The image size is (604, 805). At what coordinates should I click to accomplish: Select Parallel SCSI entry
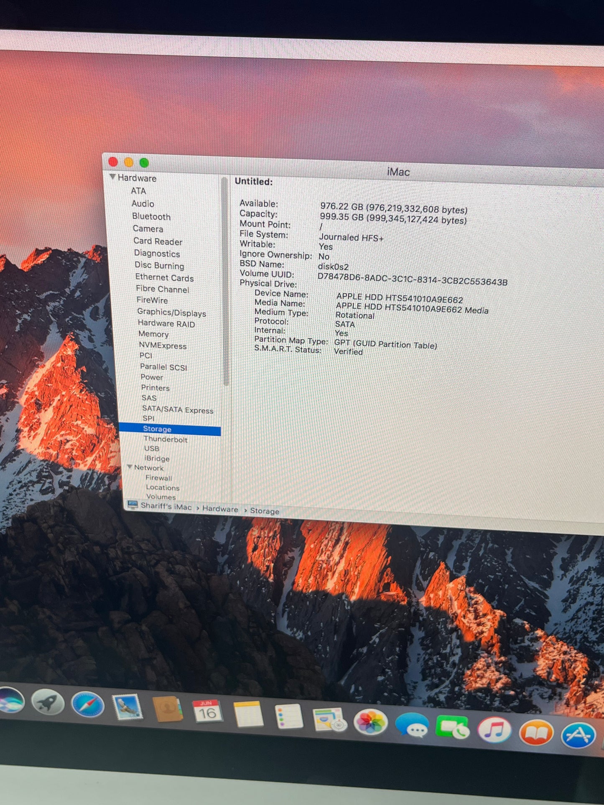(x=163, y=367)
